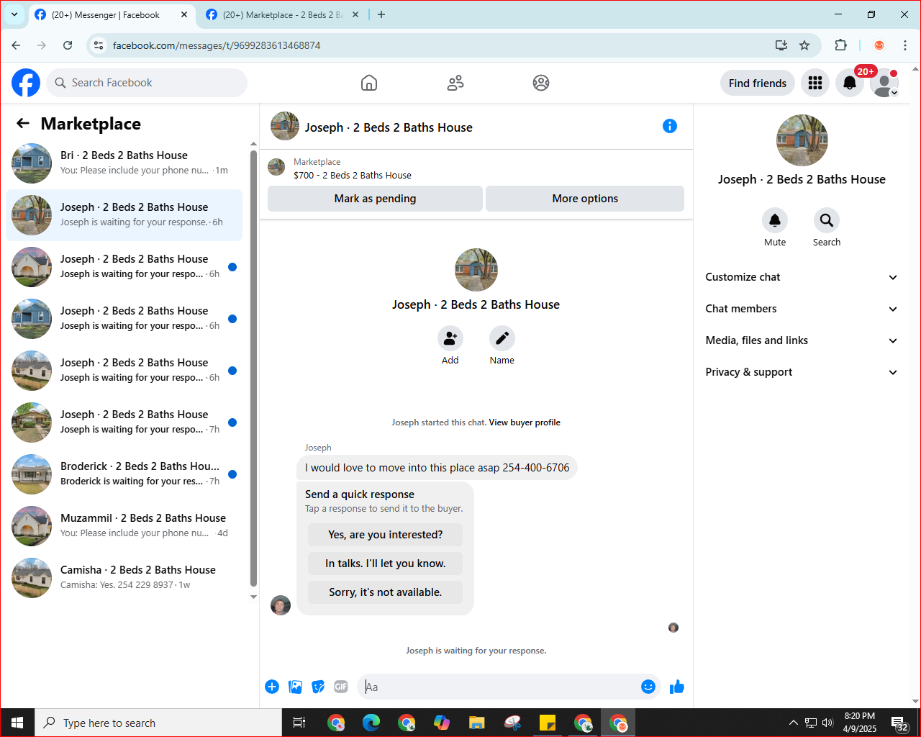Show hidden system tray icons
Image resolution: width=921 pixels, height=737 pixels.
pos(793,723)
